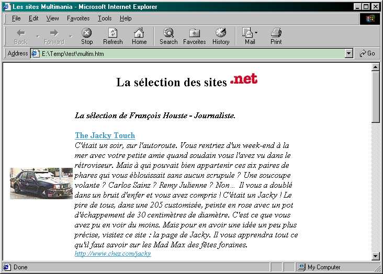
Task: Close the Internet Explorer window
Action: tap(376, 7)
